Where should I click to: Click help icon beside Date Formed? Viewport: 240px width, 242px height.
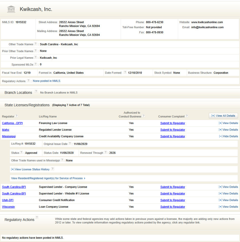pyautogui.click(x=125, y=72)
